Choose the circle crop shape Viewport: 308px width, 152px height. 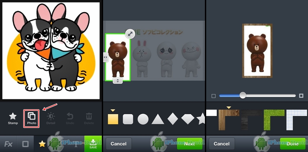pyautogui.click(x=143, y=119)
